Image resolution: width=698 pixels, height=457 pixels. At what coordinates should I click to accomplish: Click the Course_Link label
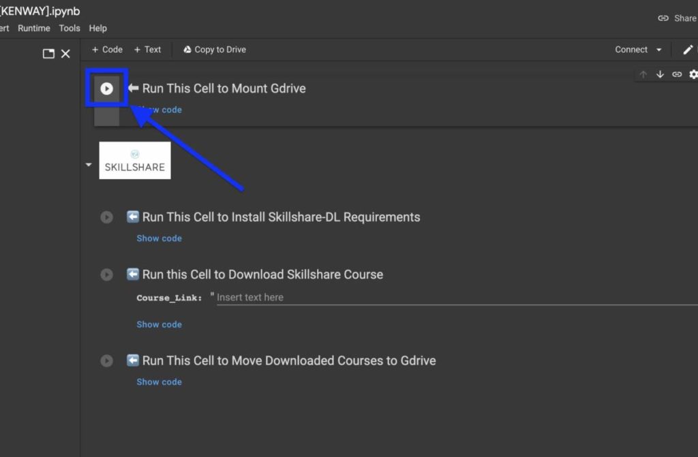point(169,298)
